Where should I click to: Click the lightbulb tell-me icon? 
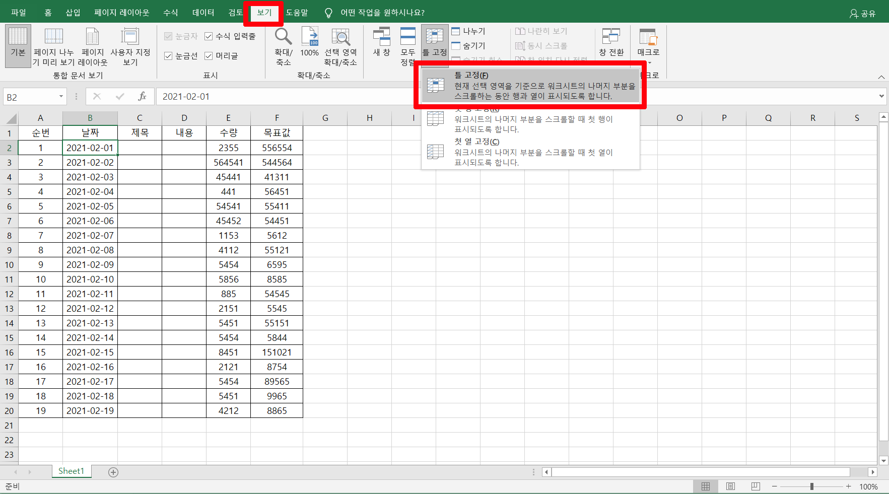(x=328, y=13)
